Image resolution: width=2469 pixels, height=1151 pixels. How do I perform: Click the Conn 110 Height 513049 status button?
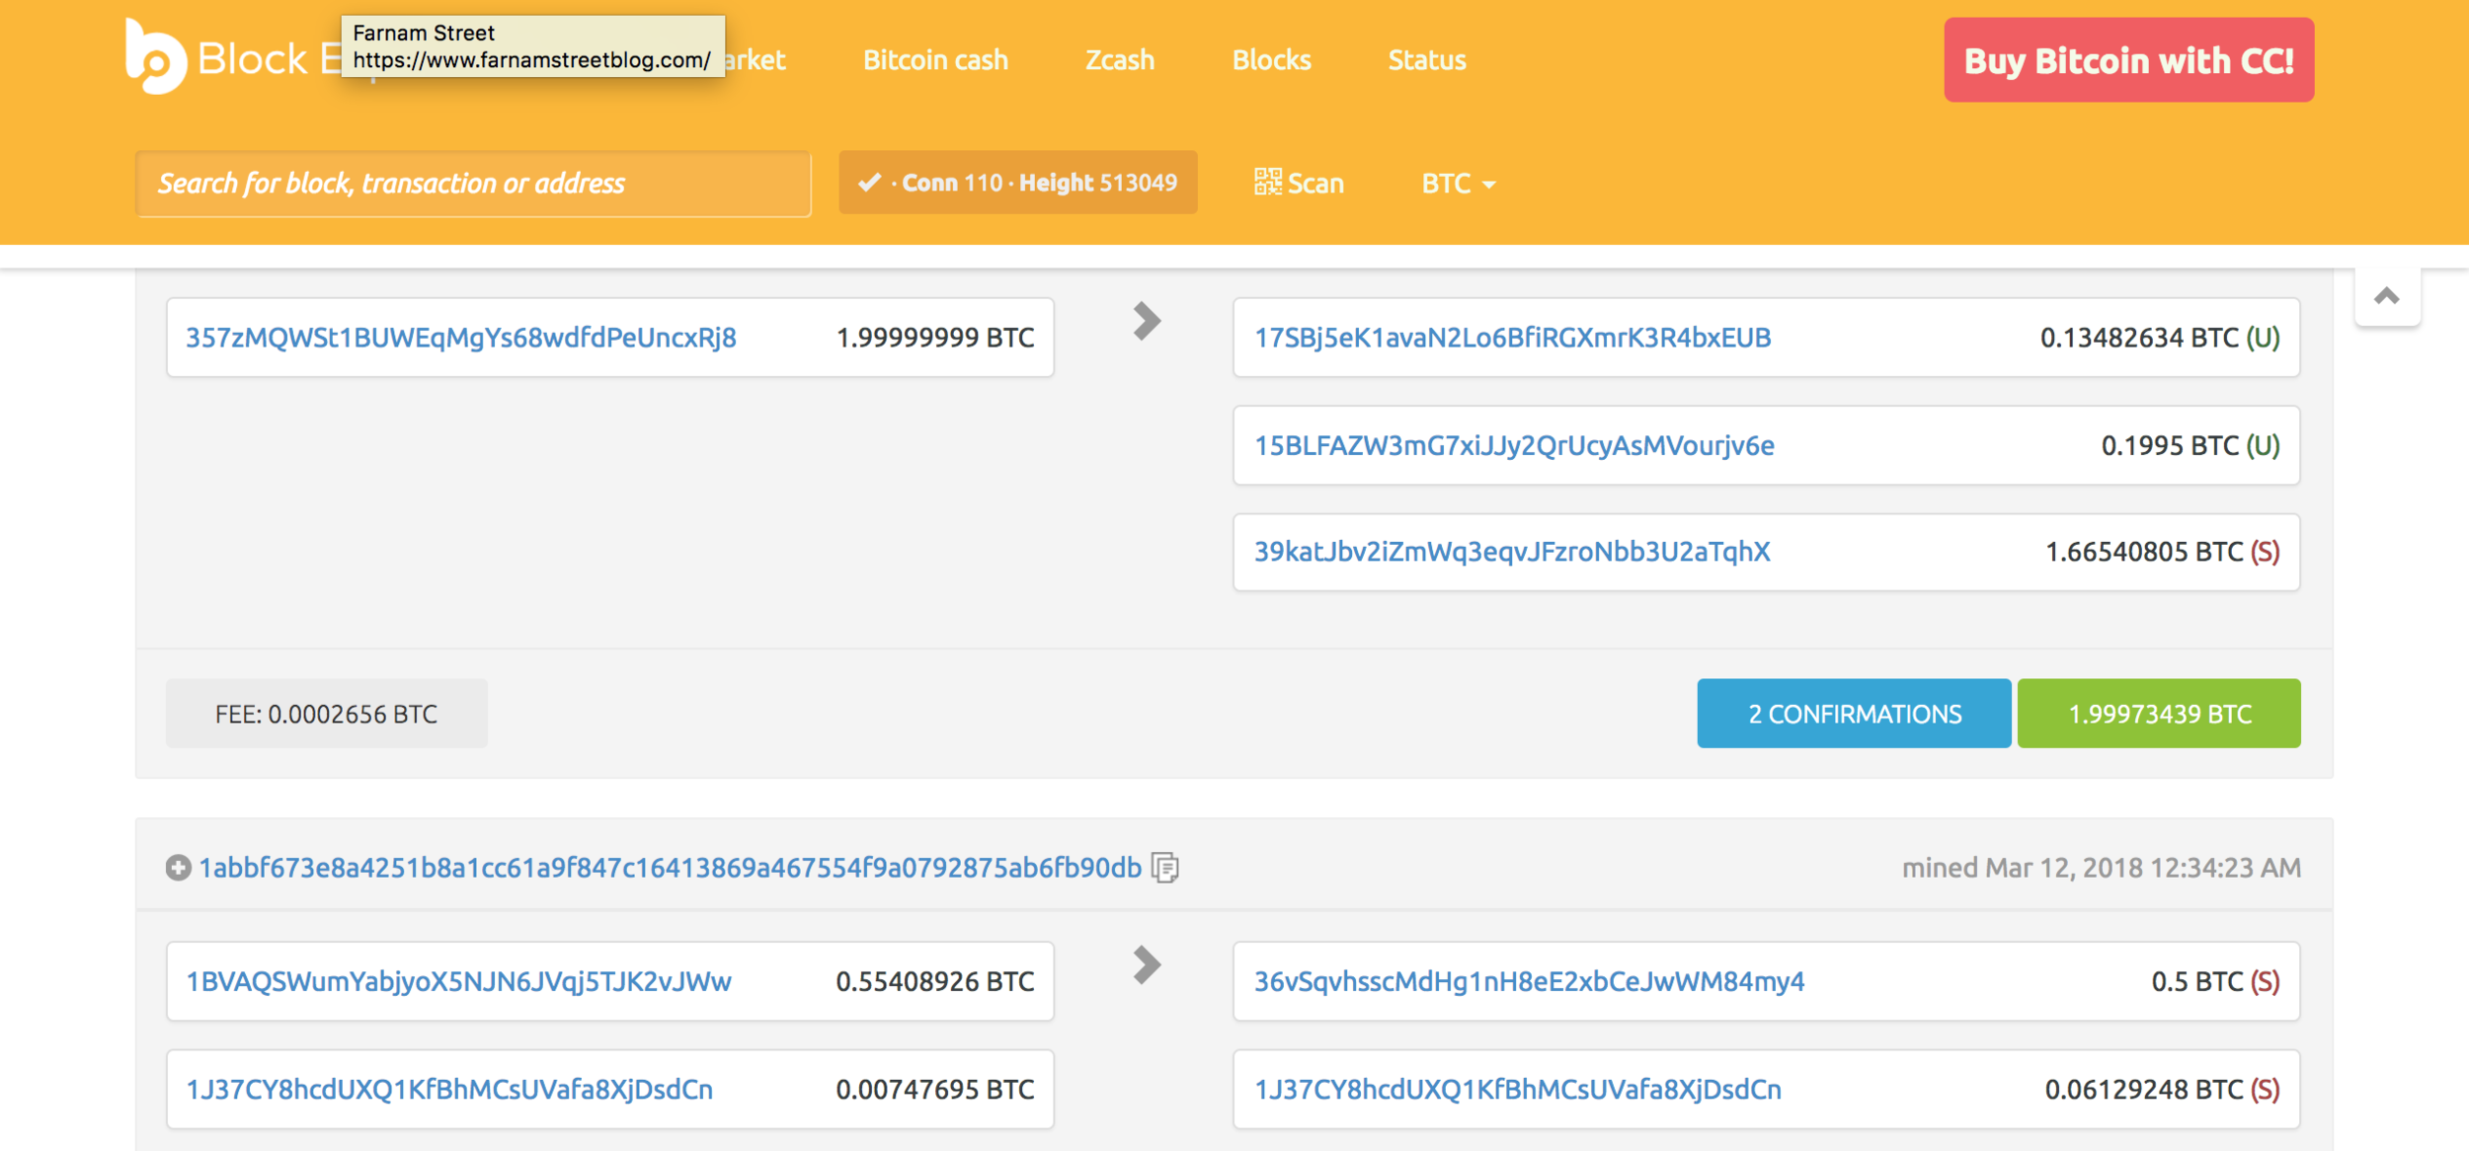[x=1017, y=183]
